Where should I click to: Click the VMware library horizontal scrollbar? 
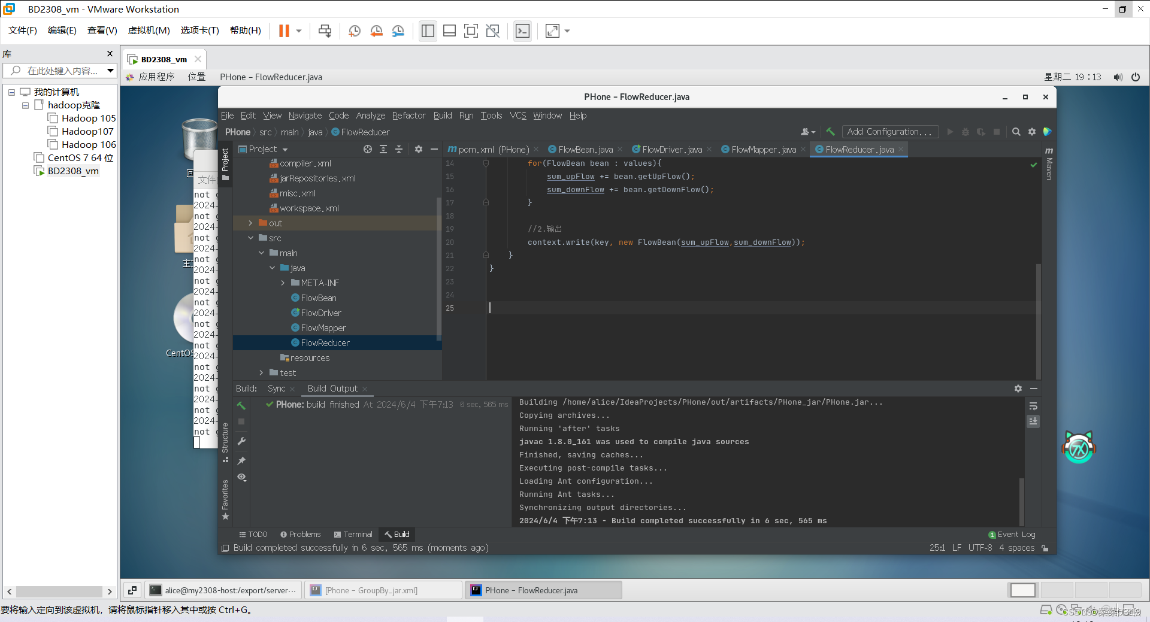pos(59,591)
